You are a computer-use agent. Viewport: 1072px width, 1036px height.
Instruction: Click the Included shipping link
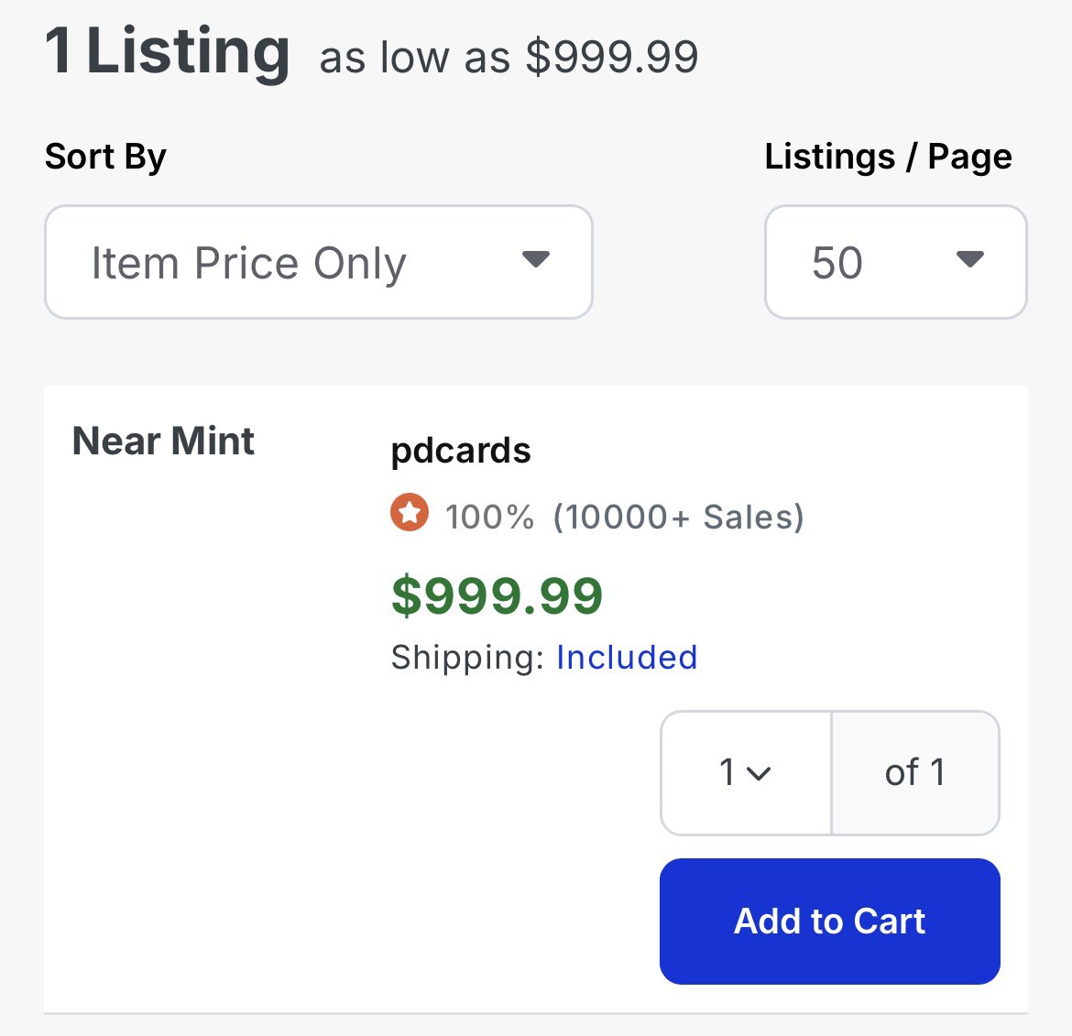[x=627, y=658]
